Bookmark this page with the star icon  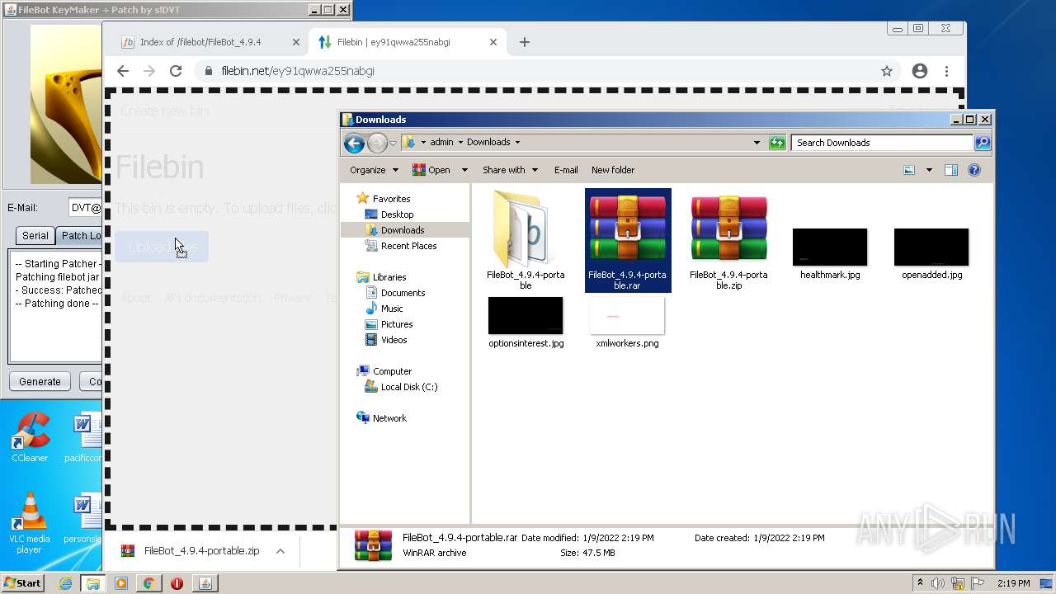click(887, 71)
